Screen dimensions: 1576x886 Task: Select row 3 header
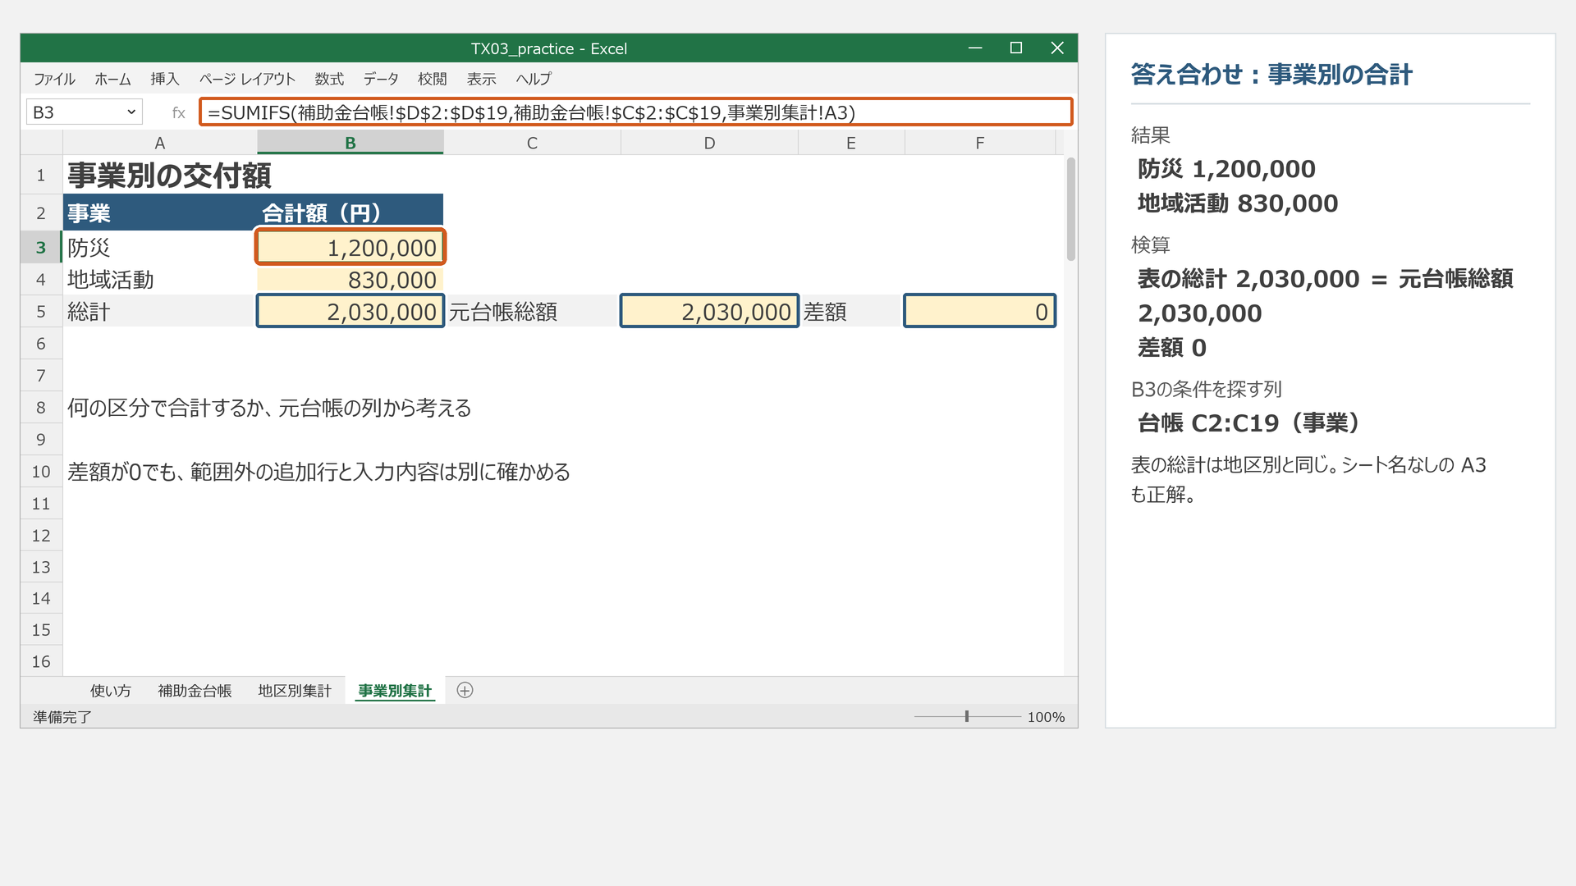(x=41, y=248)
